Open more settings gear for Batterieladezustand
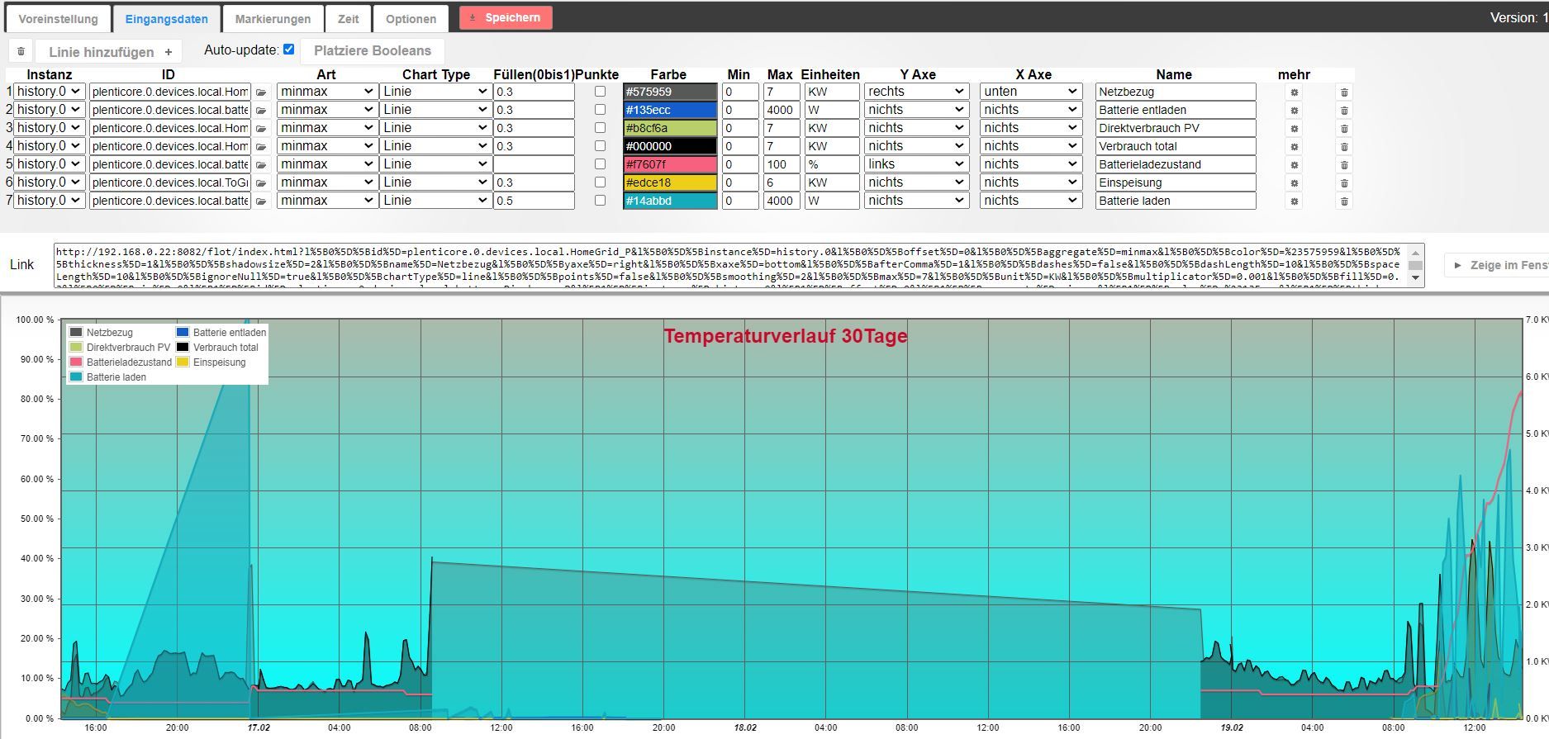 [x=1294, y=165]
